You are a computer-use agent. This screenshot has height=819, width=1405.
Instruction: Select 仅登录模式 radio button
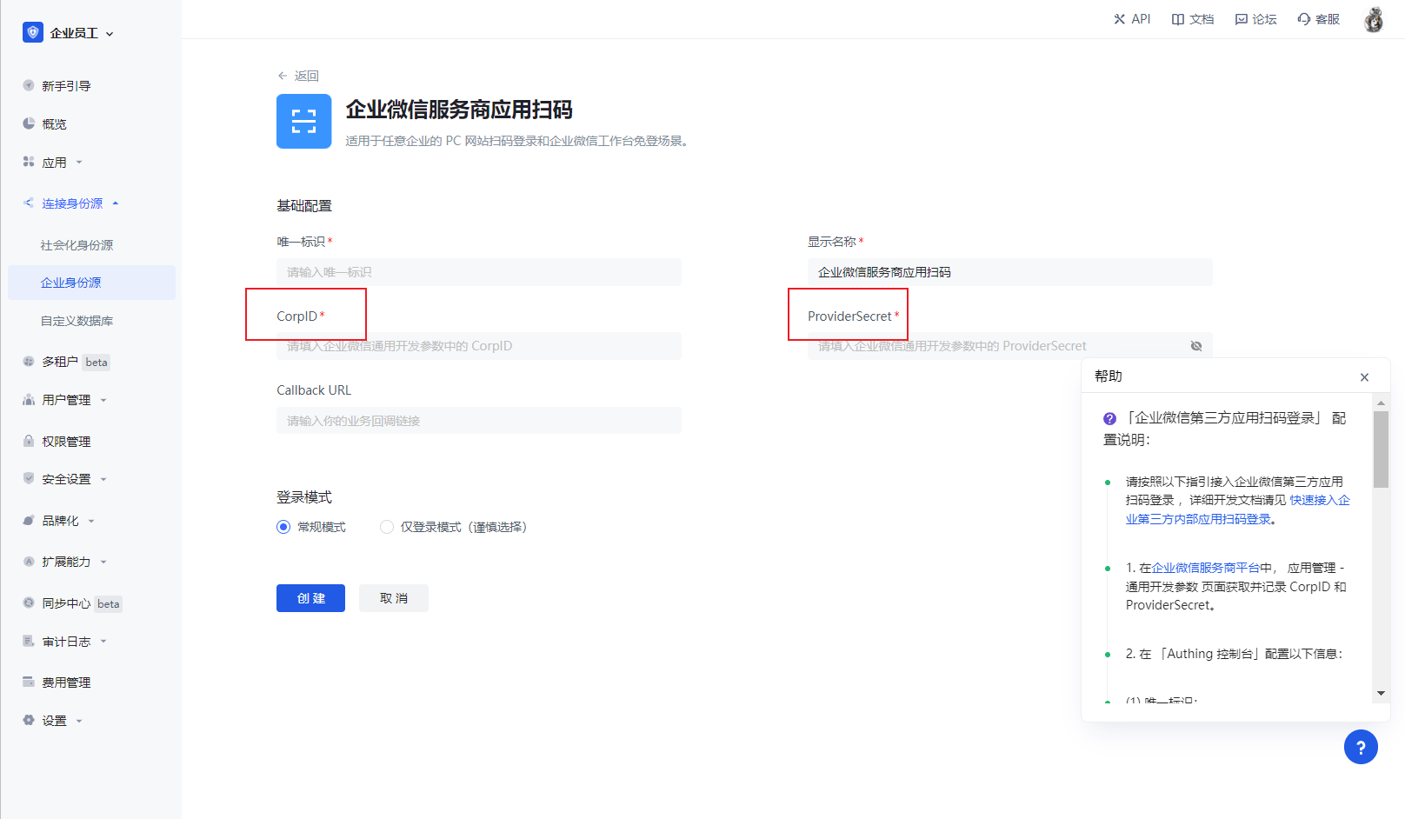pyautogui.click(x=387, y=527)
